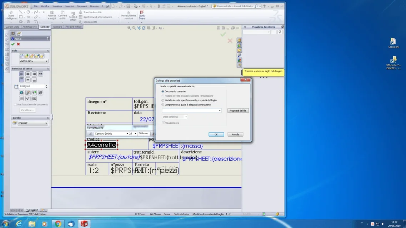Click the Converti entità tool
Screen dimensions: 406x228
coord(62,15)
